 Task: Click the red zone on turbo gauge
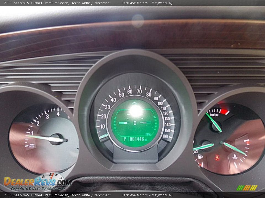[x=224, y=112]
